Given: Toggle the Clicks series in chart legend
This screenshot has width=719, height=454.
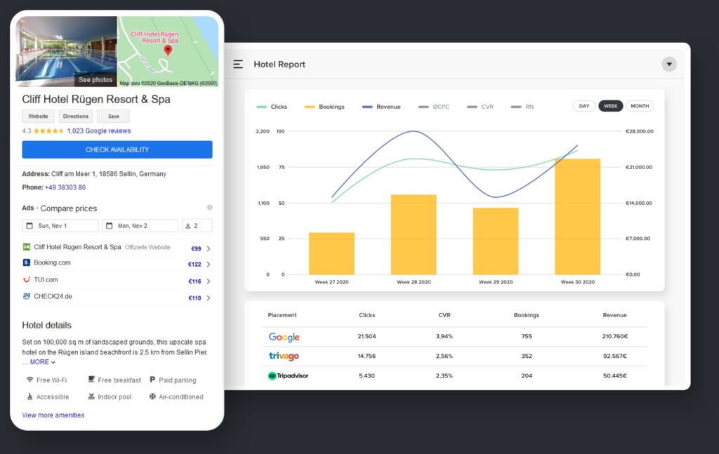Looking at the screenshot, I should coord(272,107).
